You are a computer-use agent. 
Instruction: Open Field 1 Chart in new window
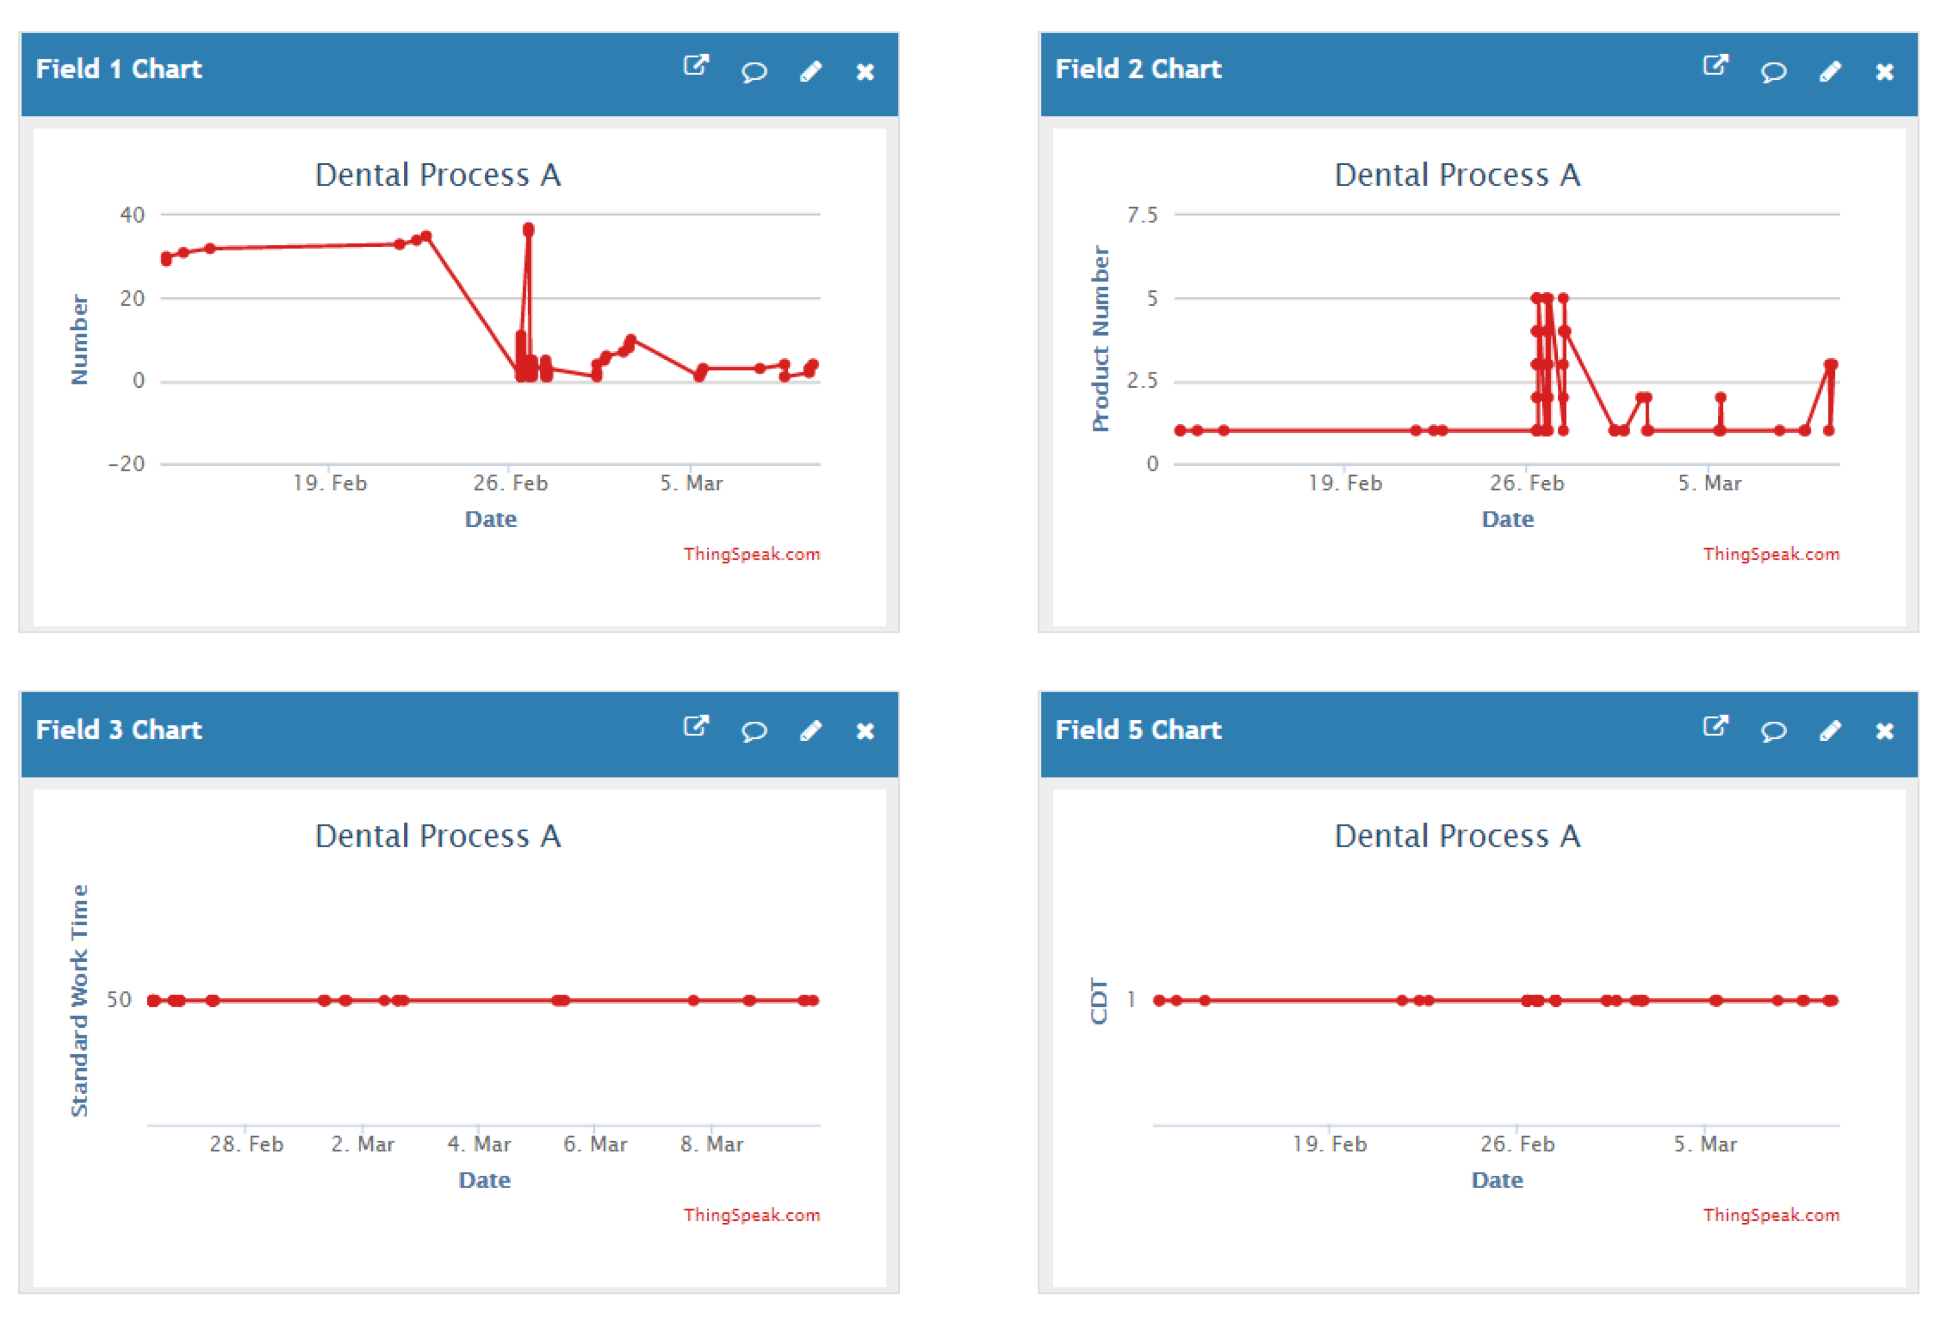696,66
